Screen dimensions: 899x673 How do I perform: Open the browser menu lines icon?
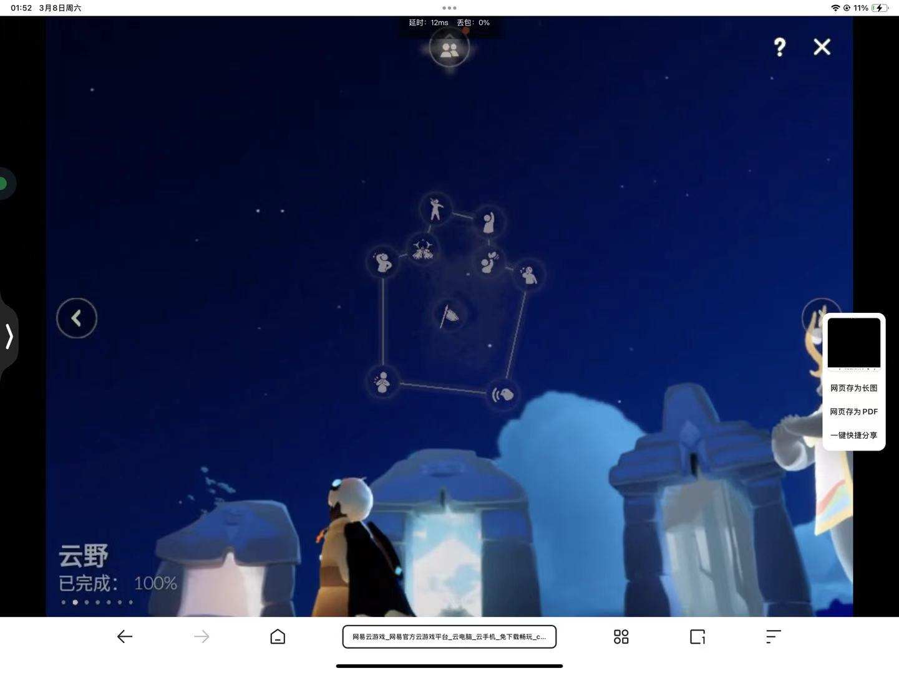[773, 636]
